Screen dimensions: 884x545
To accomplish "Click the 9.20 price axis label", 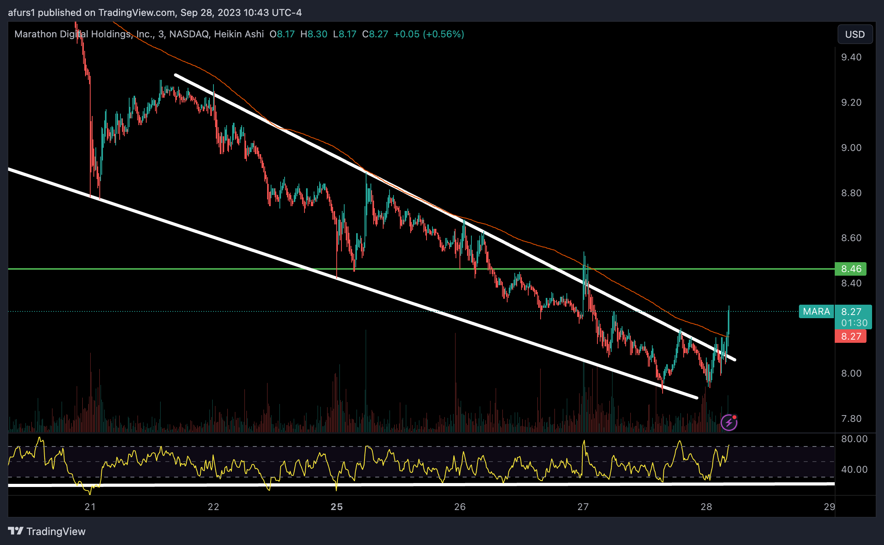I will tap(851, 102).
